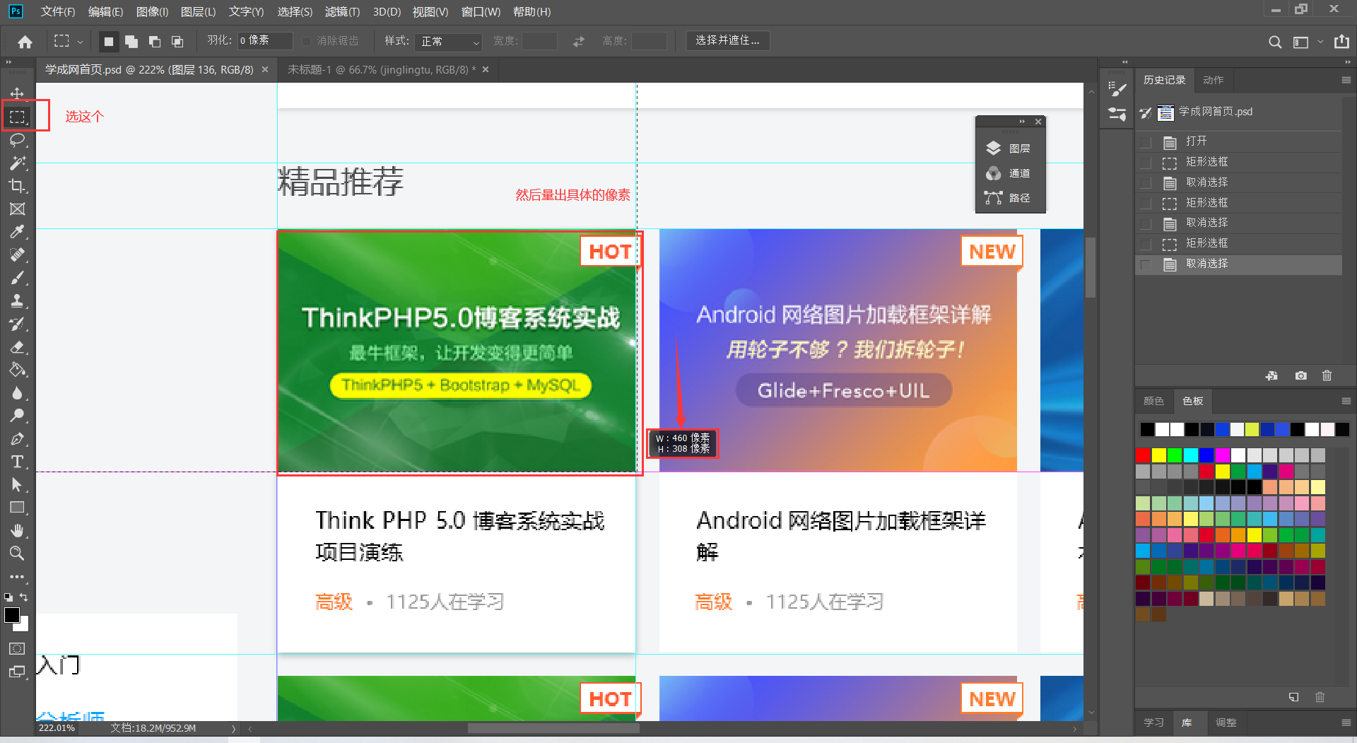Select the Magic Wand tool

click(17, 163)
